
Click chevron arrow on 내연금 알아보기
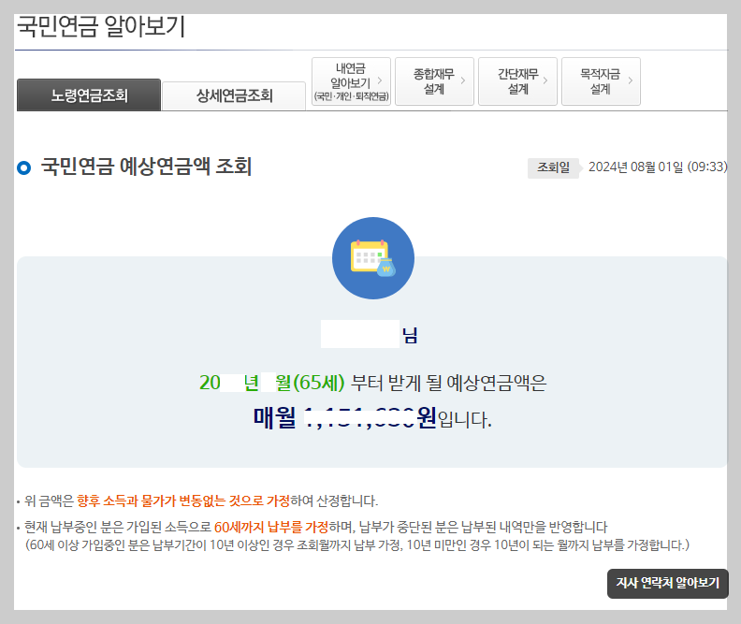(x=380, y=80)
